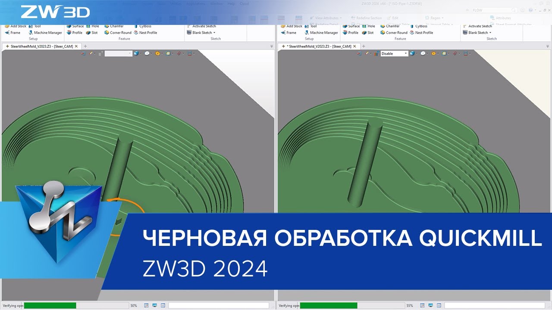Click Chamfer feature in right window
This screenshot has width=552, height=310.
(x=390, y=26)
